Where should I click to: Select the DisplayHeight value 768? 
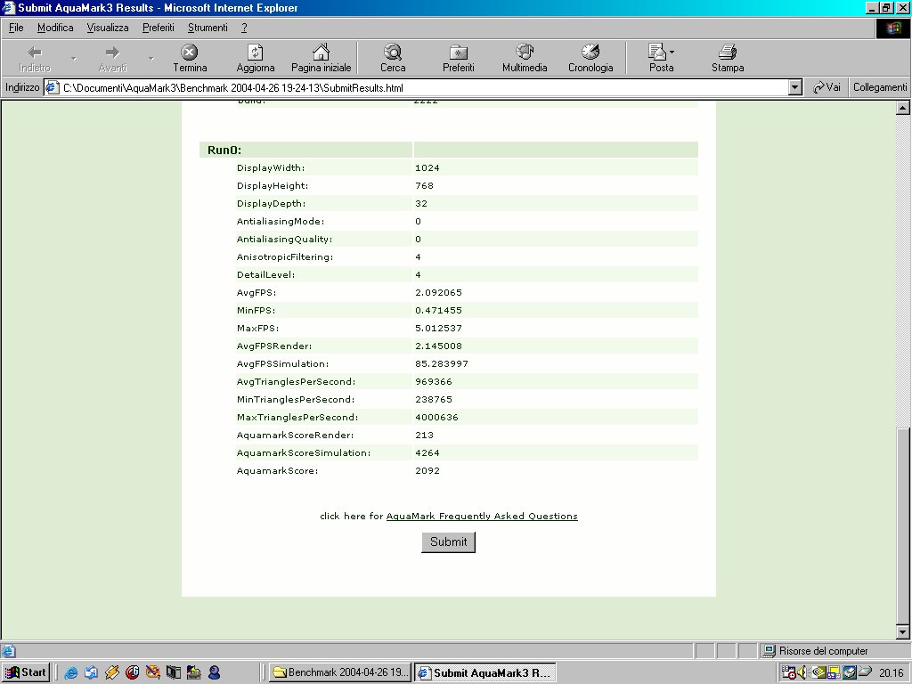pyautogui.click(x=424, y=186)
